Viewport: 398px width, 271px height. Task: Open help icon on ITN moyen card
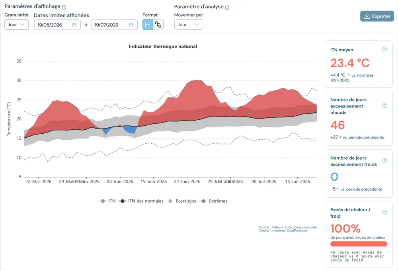pos(384,49)
